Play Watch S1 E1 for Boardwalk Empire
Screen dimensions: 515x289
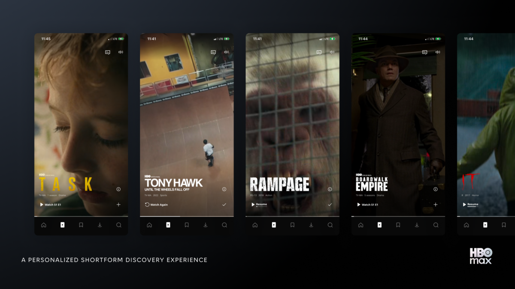pyautogui.click(x=367, y=205)
